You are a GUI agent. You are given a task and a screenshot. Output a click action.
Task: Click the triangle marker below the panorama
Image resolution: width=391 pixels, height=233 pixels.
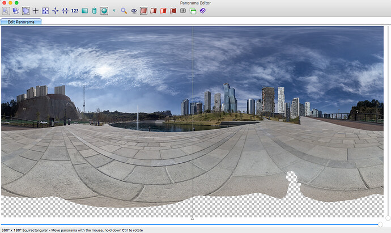point(192,218)
